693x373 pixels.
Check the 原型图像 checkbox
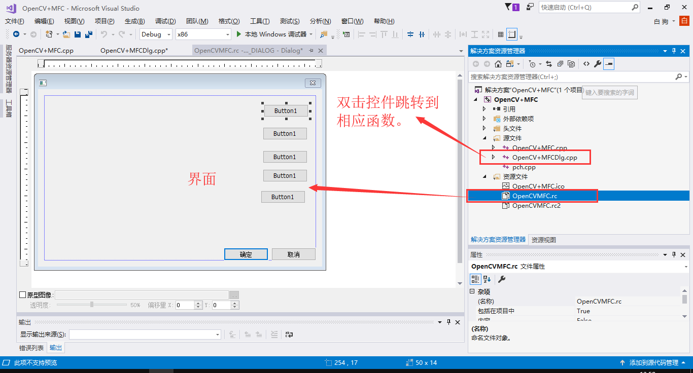pos(22,294)
